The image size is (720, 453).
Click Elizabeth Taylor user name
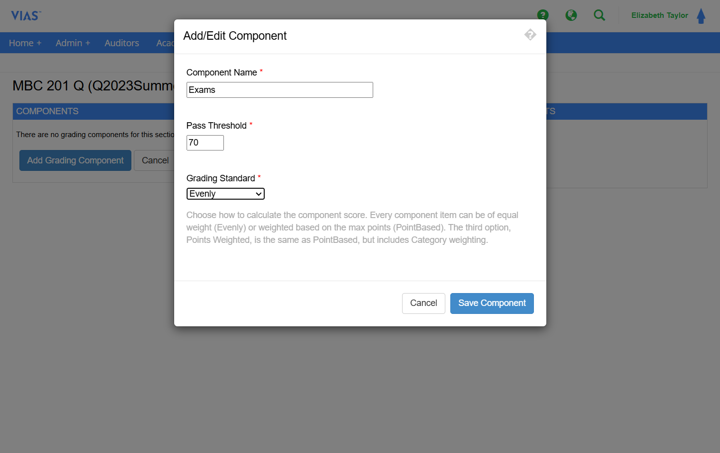coord(659,15)
